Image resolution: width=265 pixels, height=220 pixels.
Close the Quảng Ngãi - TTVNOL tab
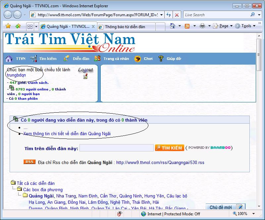click(93, 27)
